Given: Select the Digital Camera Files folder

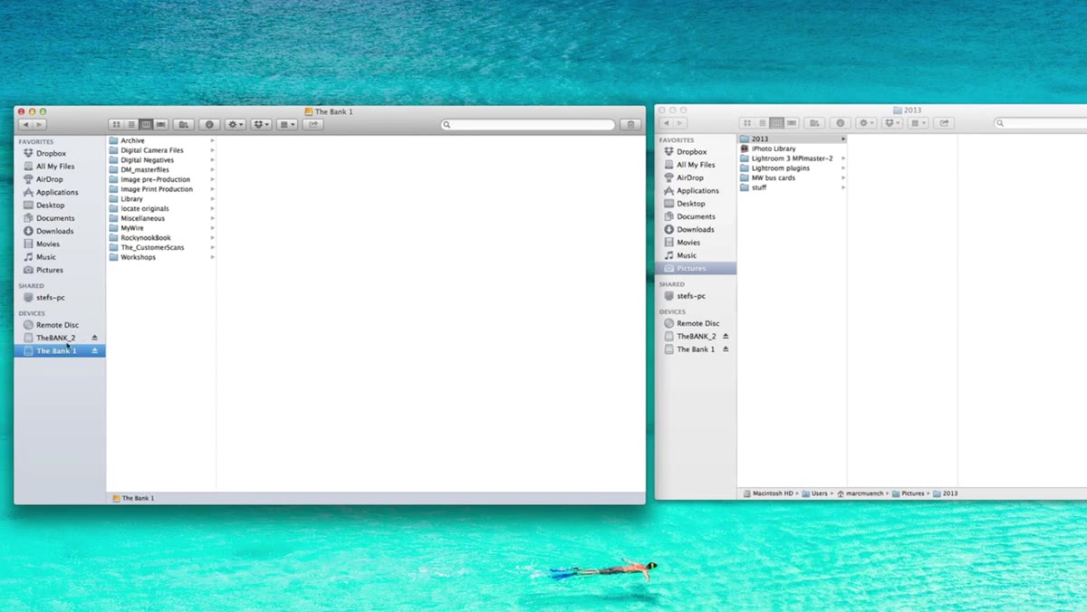Looking at the screenshot, I should tap(151, 151).
